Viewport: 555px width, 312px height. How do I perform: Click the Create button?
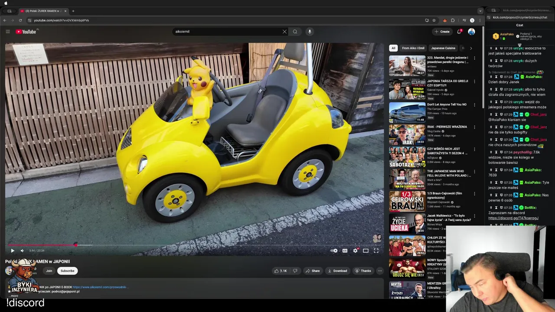pos(442,32)
